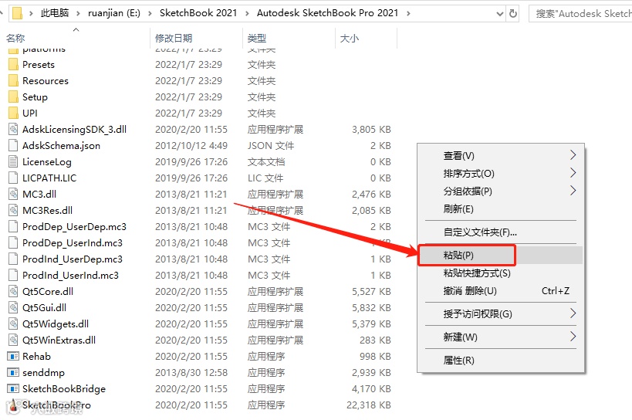Open the 新建(W) submenu
The width and height of the screenshot is (632, 420).
[501, 337]
